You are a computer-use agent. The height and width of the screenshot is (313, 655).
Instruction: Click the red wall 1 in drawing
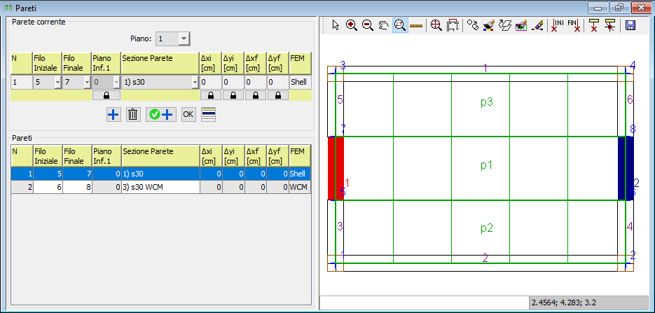coord(336,168)
